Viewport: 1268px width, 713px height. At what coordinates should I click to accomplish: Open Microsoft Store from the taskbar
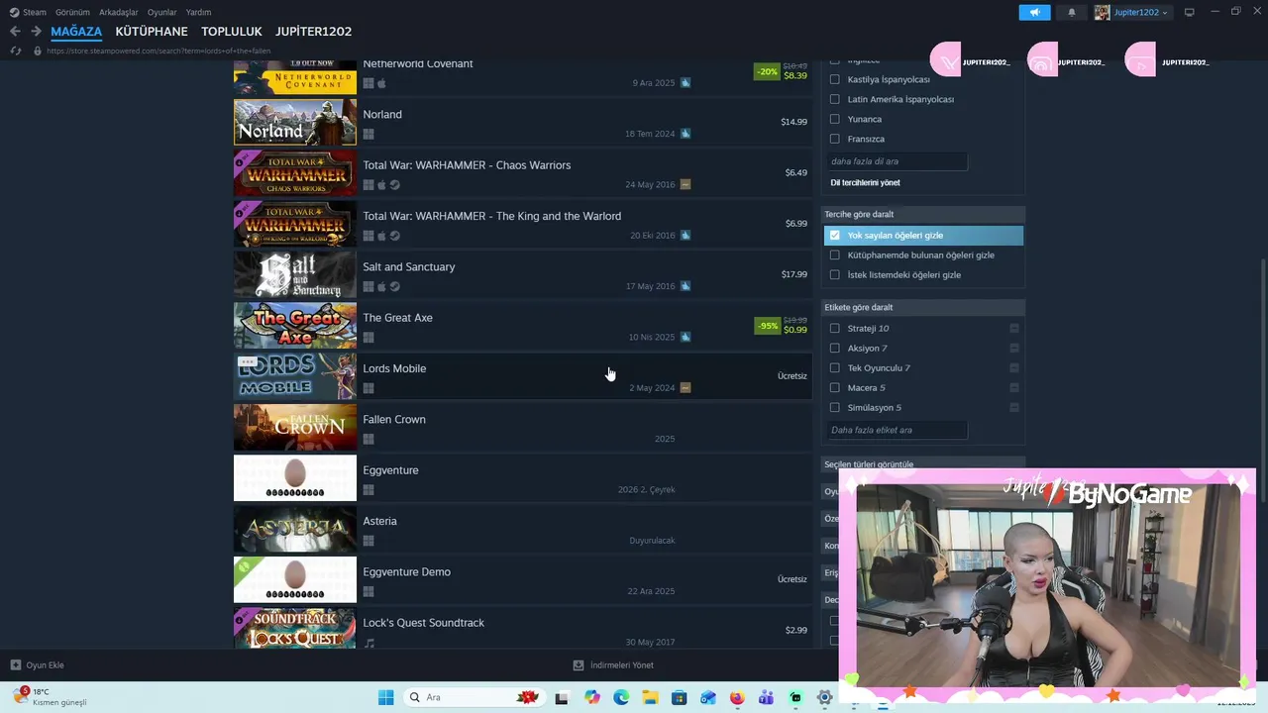point(679,697)
